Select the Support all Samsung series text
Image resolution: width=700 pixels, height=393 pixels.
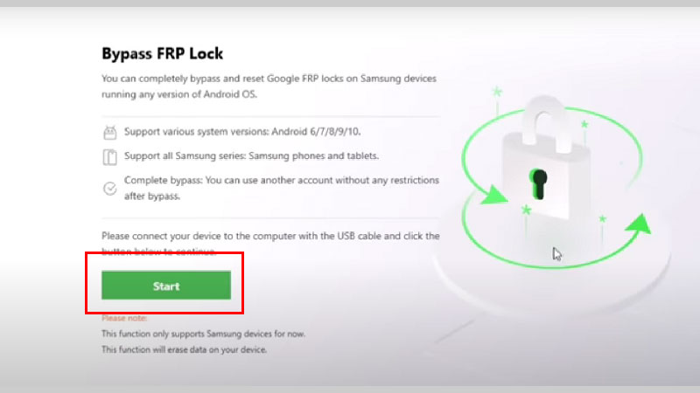coord(251,156)
